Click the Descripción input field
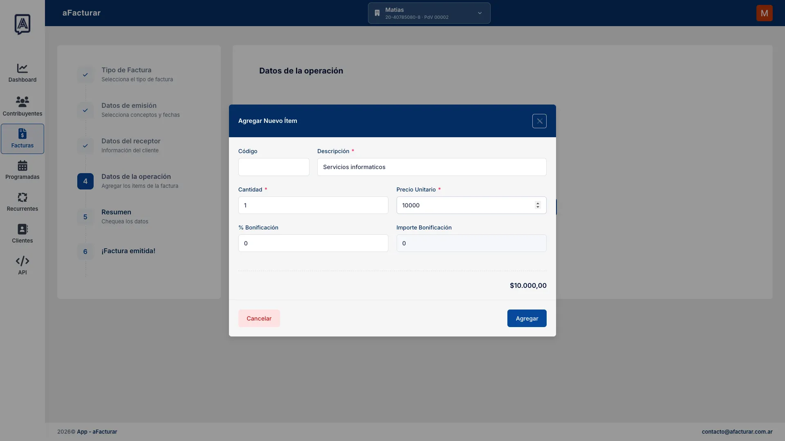The width and height of the screenshot is (785, 441). 432,167
